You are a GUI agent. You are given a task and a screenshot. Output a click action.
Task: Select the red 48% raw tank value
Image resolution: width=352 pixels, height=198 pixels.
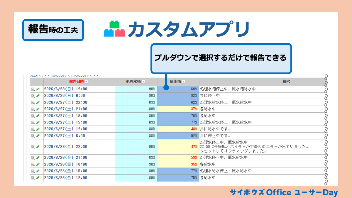click(194, 129)
